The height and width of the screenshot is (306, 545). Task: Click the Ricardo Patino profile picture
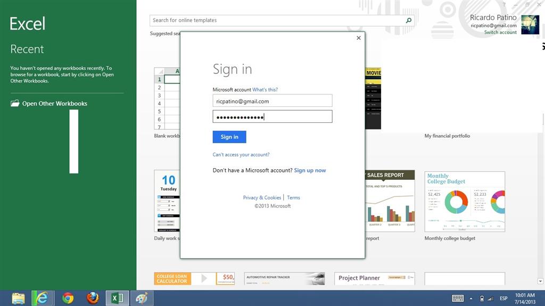click(x=531, y=24)
